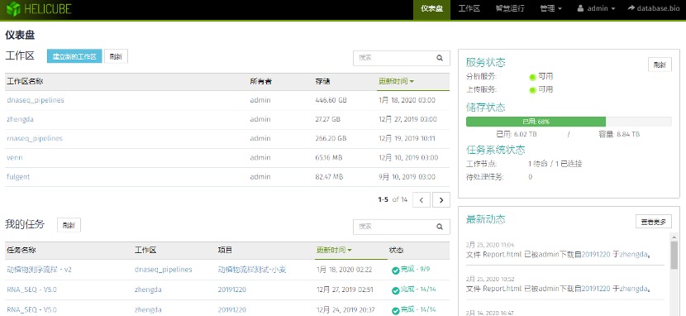Click the 已用: 6.02 TB text
The height and width of the screenshot is (316, 686).
tap(517, 134)
